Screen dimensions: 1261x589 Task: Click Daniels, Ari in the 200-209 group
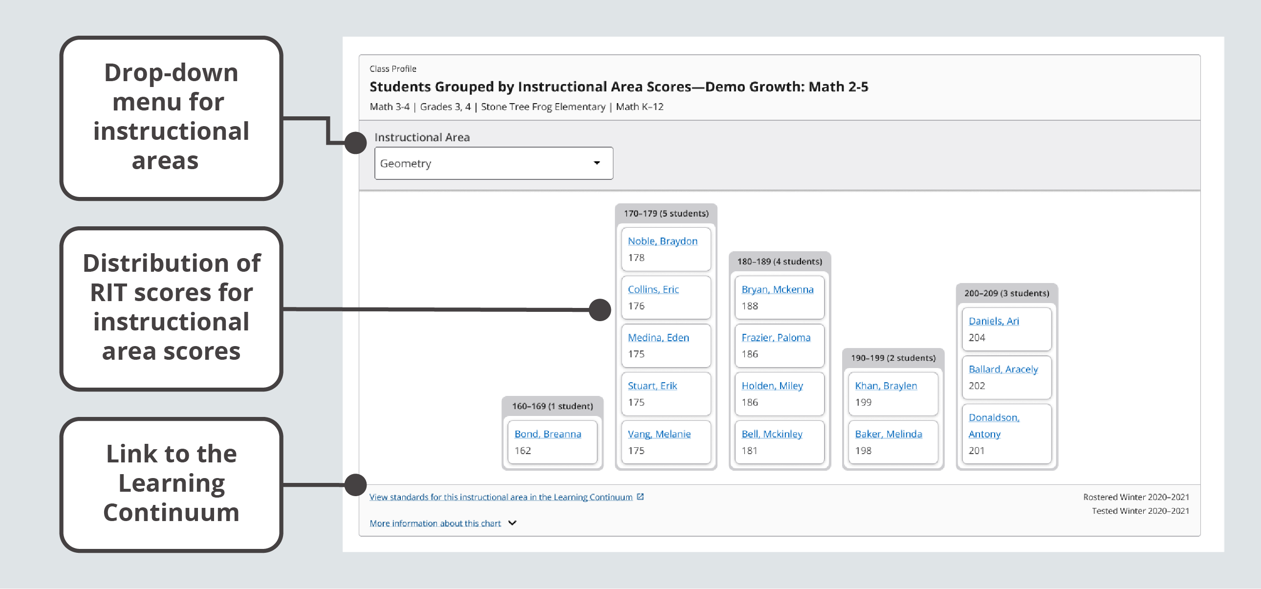[x=993, y=321]
